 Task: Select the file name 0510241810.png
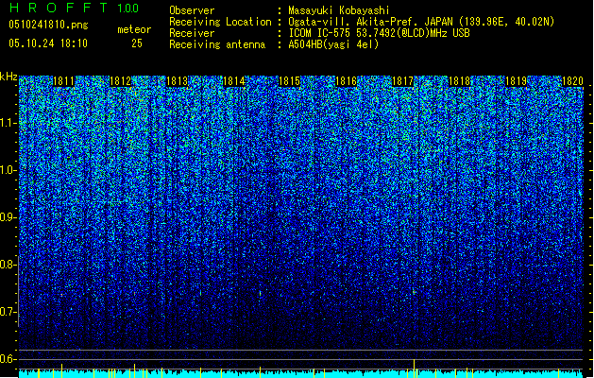pyautogui.click(x=48, y=25)
